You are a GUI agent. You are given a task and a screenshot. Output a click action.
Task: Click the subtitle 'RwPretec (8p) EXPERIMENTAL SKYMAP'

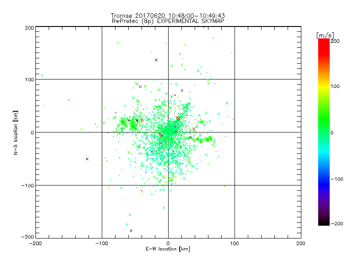pyautogui.click(x=168, y=21)
